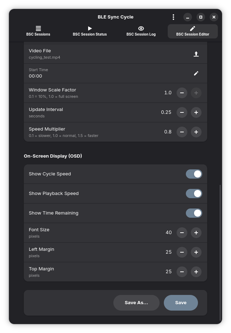Screen dimensions: 231x333
Task: Increase the Font Size for the OSD
Action: tap(196, 233)
